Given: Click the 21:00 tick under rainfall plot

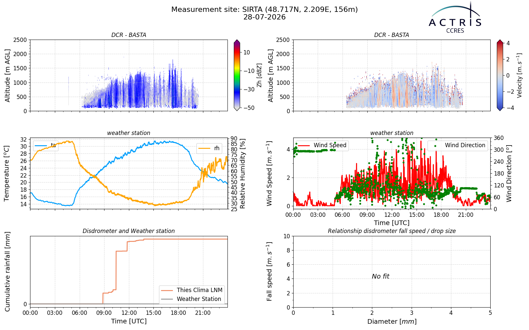Looking at the screenshot, I should pyautogui.click(x=203, y=313).
